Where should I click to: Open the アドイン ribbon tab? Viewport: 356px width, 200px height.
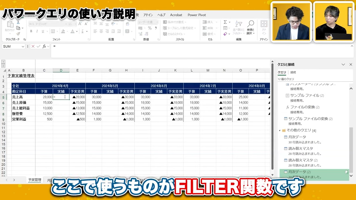148,15
